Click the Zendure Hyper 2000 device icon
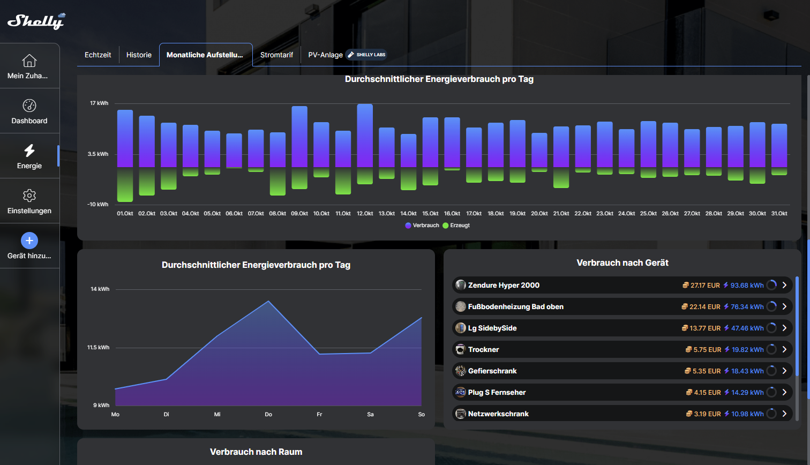Image resolution: width=810 pixels, height=465 pixels. pyautogui.click(x=460, y=285)
